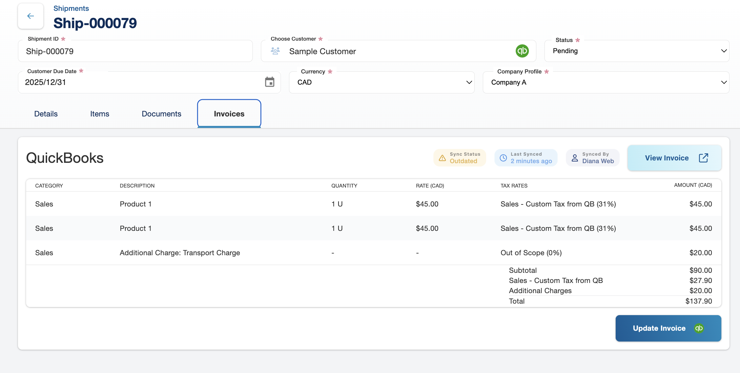Click the QuickBooks icon in customer field
740x373 pixels.
pyautogui.click(x=522, y=51)
